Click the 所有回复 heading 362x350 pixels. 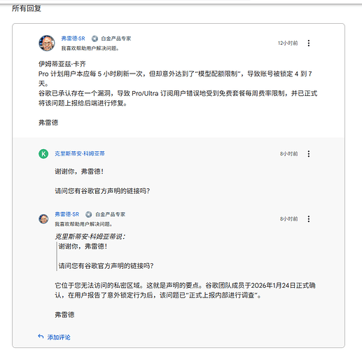click(x=27, y=8)
